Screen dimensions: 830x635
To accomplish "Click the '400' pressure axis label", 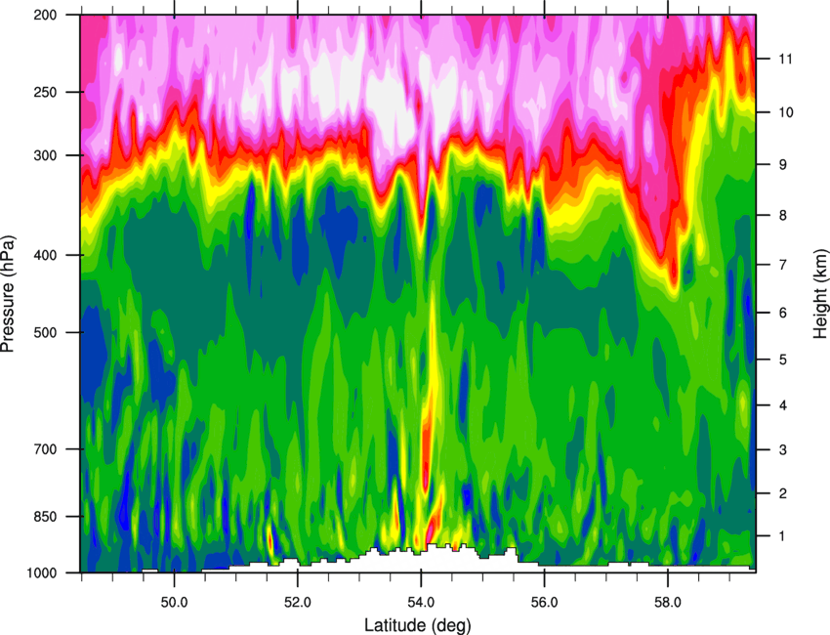I will pyautogui.click(x=45, y=255).
